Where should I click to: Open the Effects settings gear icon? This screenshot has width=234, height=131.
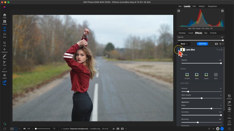[220, 44]
